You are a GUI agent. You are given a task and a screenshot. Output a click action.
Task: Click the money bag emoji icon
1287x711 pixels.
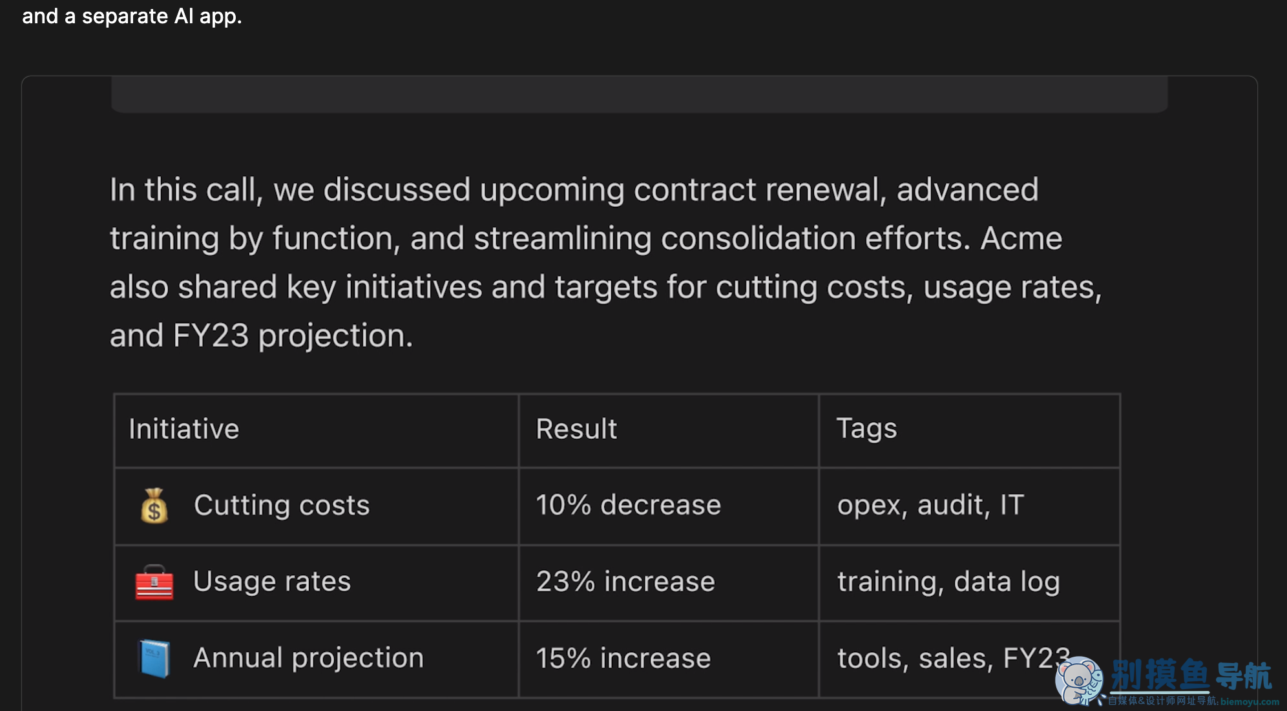coord(154,505)
